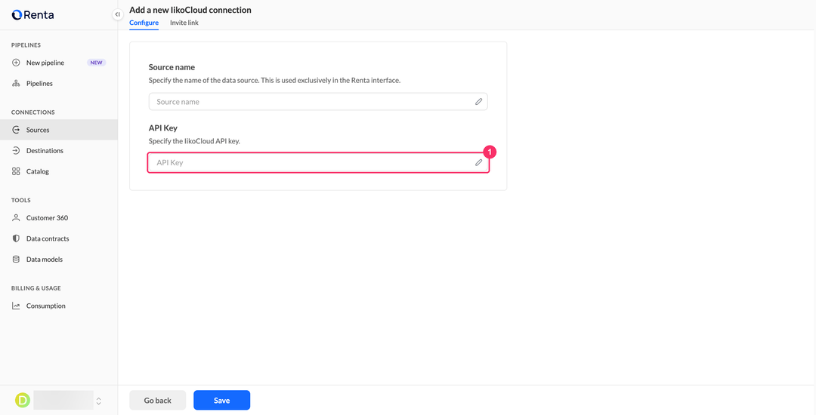This screenshot has height=415, width=816.
Task: Focus the Source name input field
Action: point(318,102)
